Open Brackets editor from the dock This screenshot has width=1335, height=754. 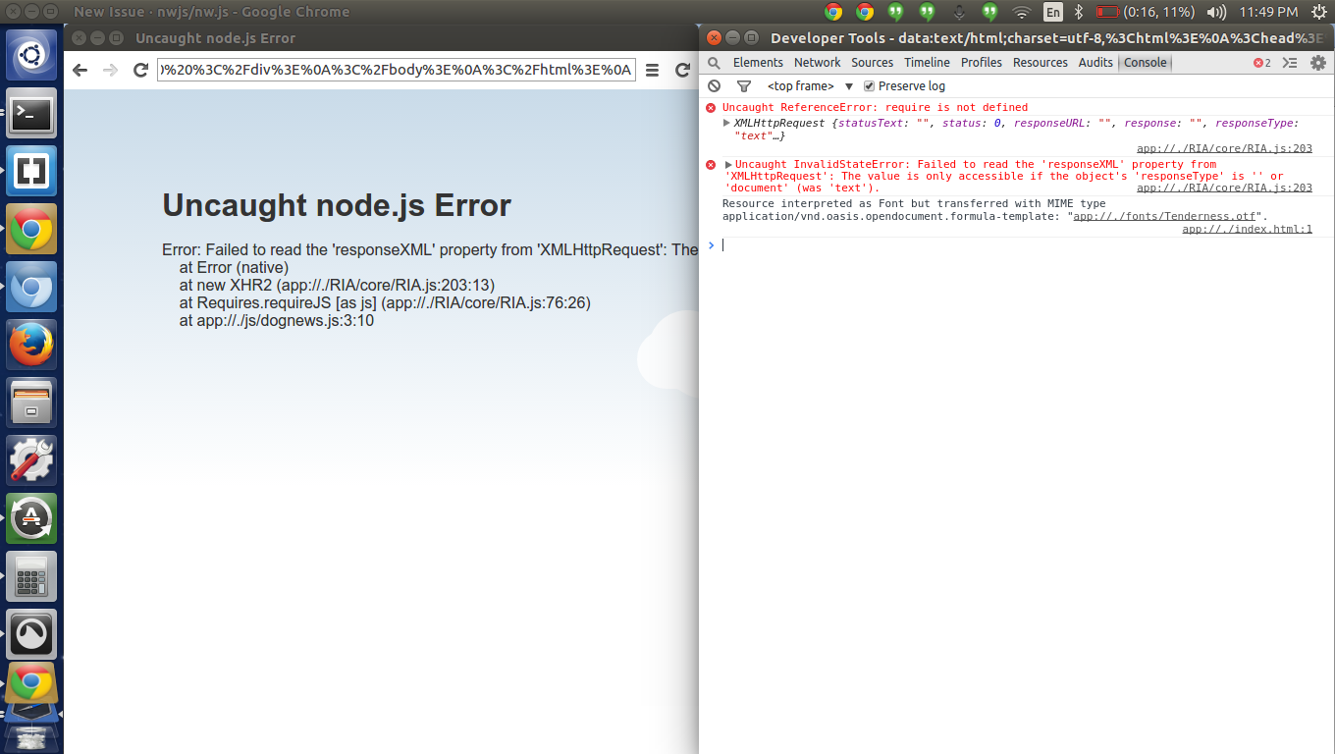31,172
